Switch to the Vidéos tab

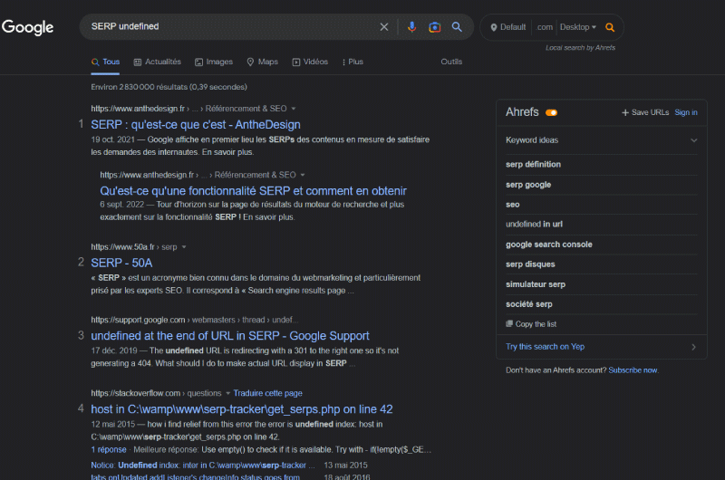pyautogui.click(x=310, y=62)
